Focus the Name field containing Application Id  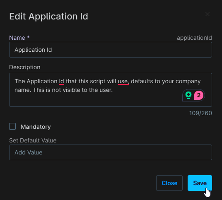111,50
